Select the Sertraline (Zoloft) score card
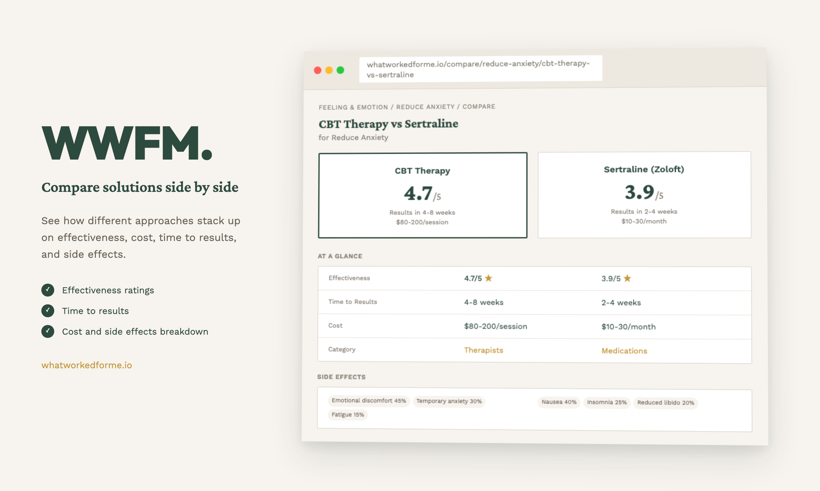Image resolution: width=820 pixels, height=491 pixels. click(644, 194)
